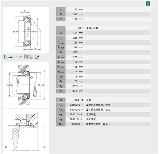Click the ra max value 4 mm
This screenshot has width=159, height=154.
click(x=79, y=72)
